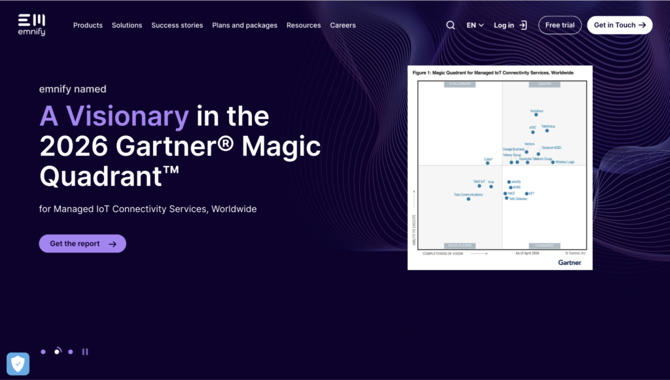Click the log in arrow icon
The width and height of the screenshot is (670, 380).
523,26
